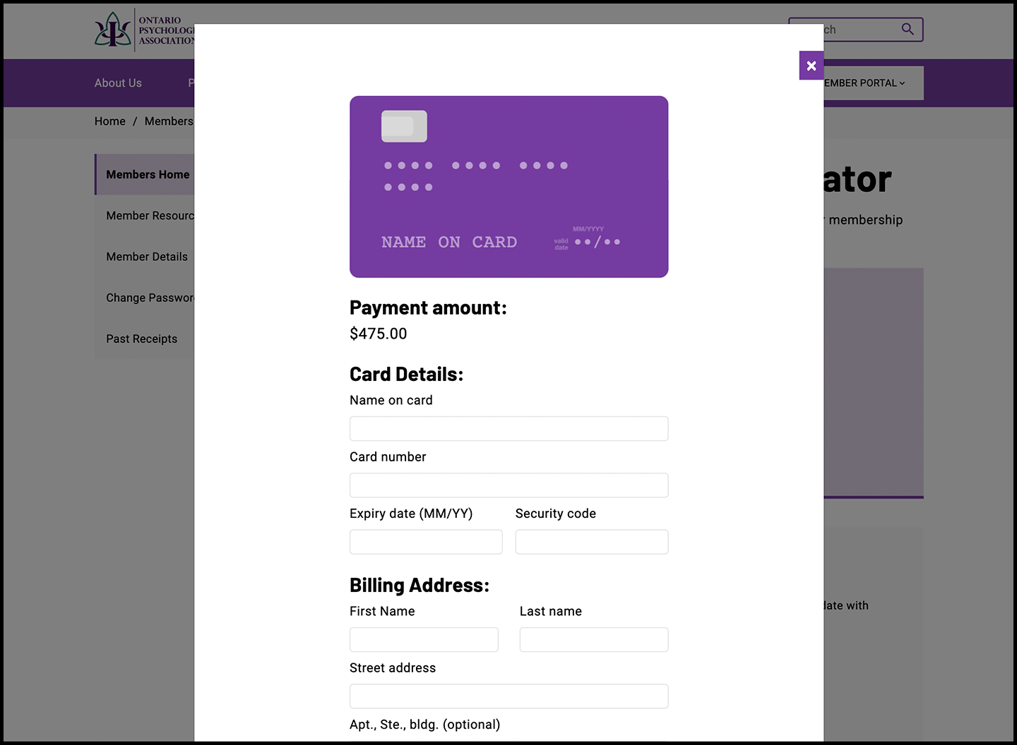
Task: Click the Card number input
Action: click(x=509, y=485)
